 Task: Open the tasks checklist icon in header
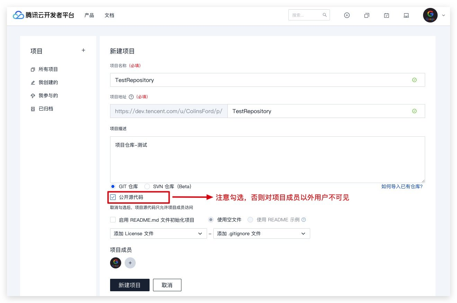click(x=387, y=15)
